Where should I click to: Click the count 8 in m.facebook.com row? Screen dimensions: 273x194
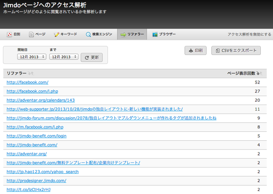259,127
